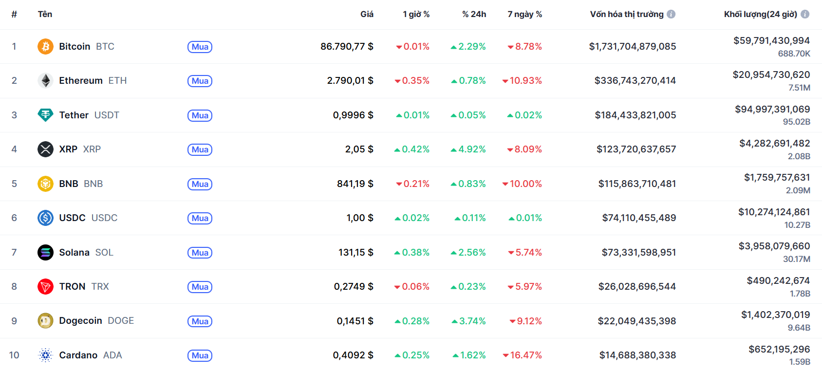Click the Bitcoin coin logo icon
This screenshot has width=822, height=372.
[45, 46]
